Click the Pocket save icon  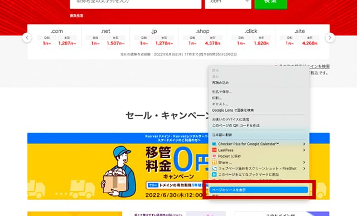click(x=214, y=156)
